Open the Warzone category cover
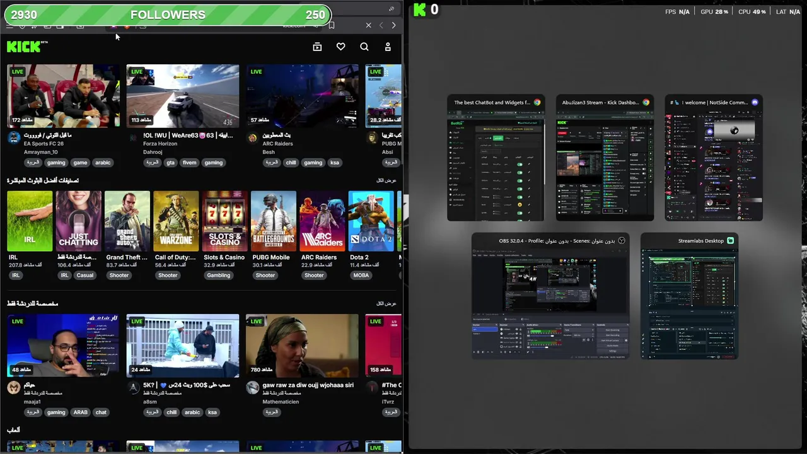 pos(176,221)
